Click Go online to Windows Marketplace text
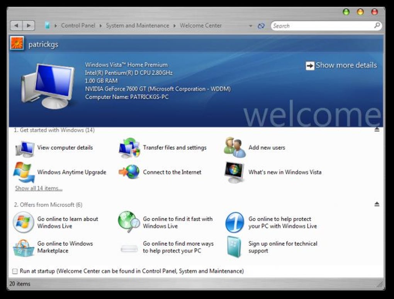Image resolution: width=394 pixels, height=299 pixels. [x=65, y=247]
